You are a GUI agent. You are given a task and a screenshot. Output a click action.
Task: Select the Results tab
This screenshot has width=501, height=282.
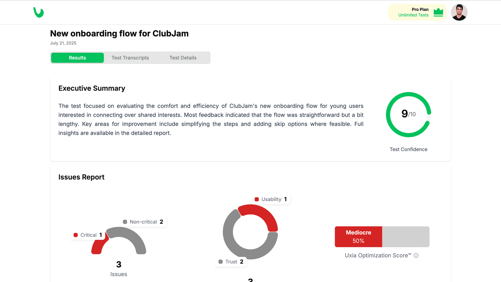click(77, 58)
